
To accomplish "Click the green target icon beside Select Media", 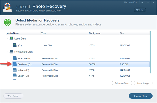I will pyautogui.click(x=7, y=22).
